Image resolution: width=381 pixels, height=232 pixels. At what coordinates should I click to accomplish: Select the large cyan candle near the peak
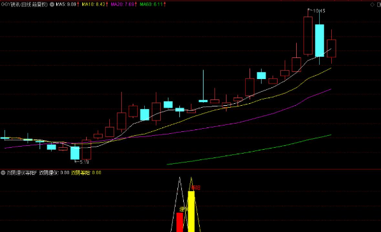[x=320, y=41]
